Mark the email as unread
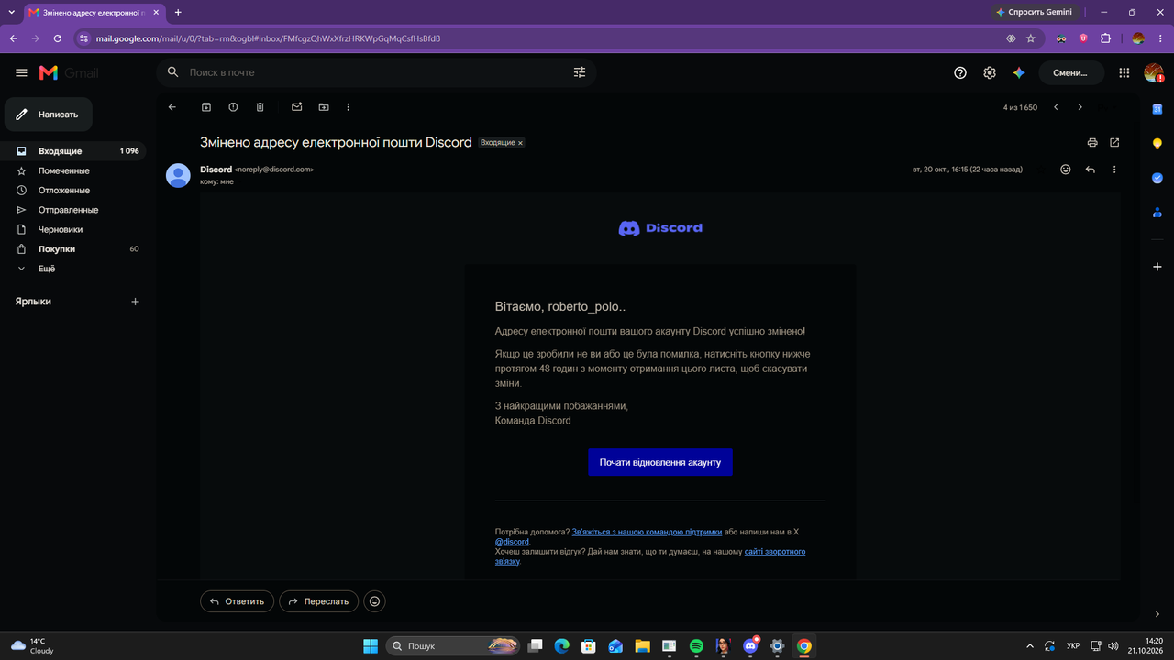 pos(297,107)
